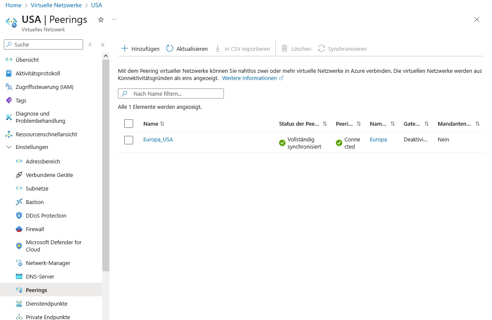492x320 pixels.
Task: Open the Europa_USA peering link
Action: coord(158,140)
